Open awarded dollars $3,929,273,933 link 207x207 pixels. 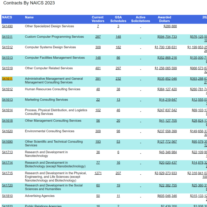click(x=166, y=173)
